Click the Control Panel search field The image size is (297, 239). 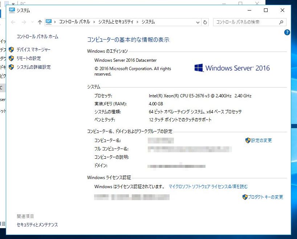pos(250,22)
